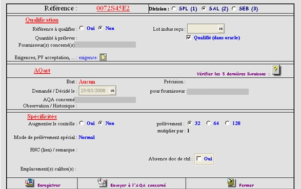Click the Précision label
301x189 pixels.
point(175,82)
